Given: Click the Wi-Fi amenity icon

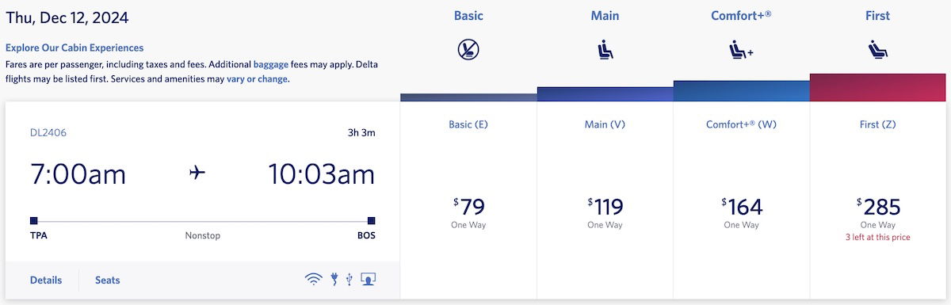Looking at the screenshot, I should pyautogui.click(x=314, y=279).
